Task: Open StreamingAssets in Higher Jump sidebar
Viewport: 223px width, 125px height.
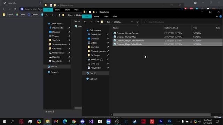Action: point(58,44)
